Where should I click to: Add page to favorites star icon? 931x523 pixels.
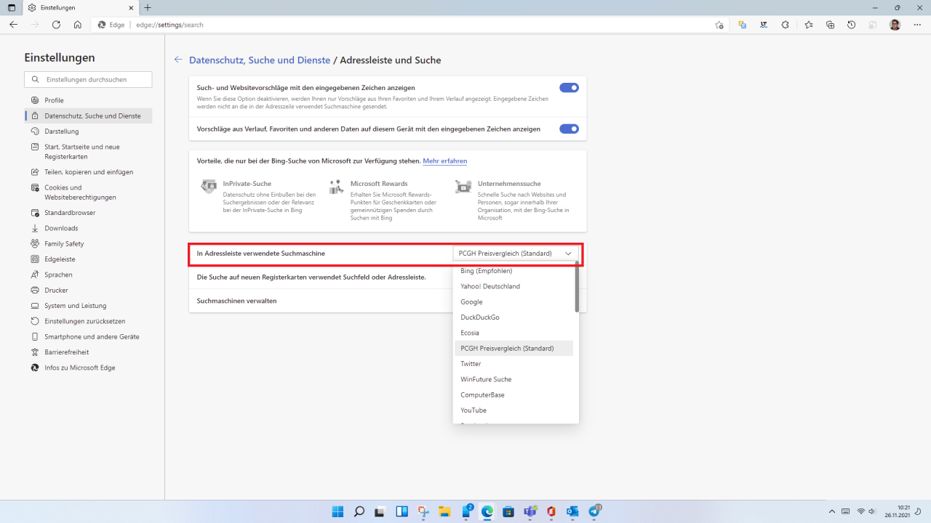[719, 25]
